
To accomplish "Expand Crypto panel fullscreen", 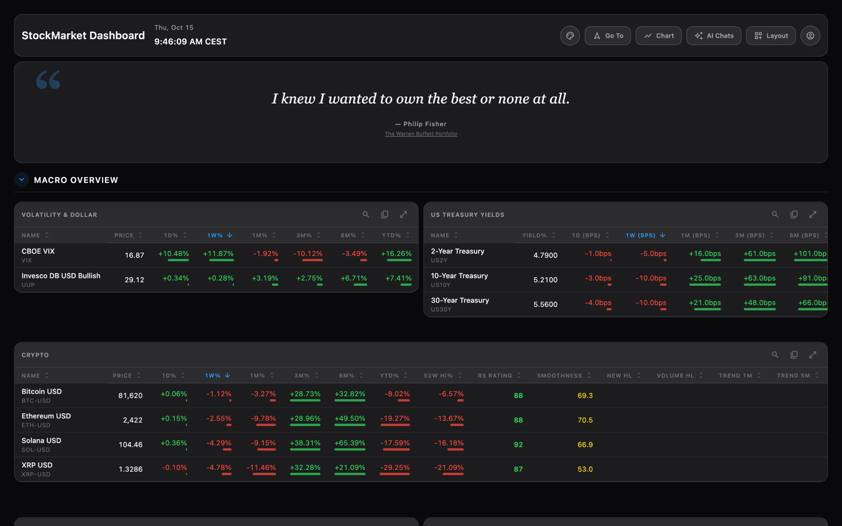I will pos(813,355).
